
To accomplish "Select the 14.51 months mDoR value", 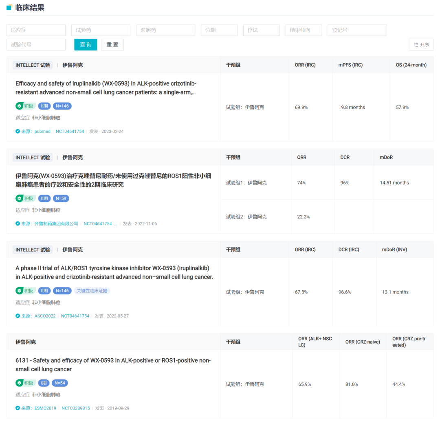I will click(x=394, y=183).
